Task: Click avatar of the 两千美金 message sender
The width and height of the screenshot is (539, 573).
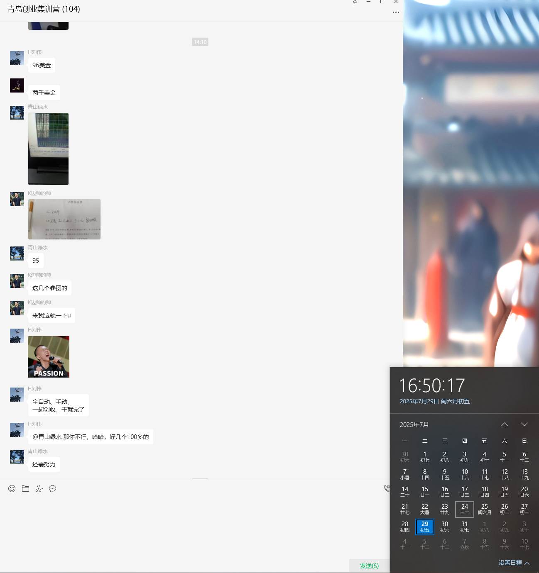Action: click(x=17, y=85)
